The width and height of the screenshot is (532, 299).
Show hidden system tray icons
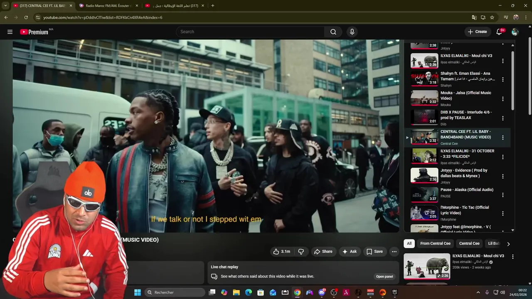click(x=478, y=292)
